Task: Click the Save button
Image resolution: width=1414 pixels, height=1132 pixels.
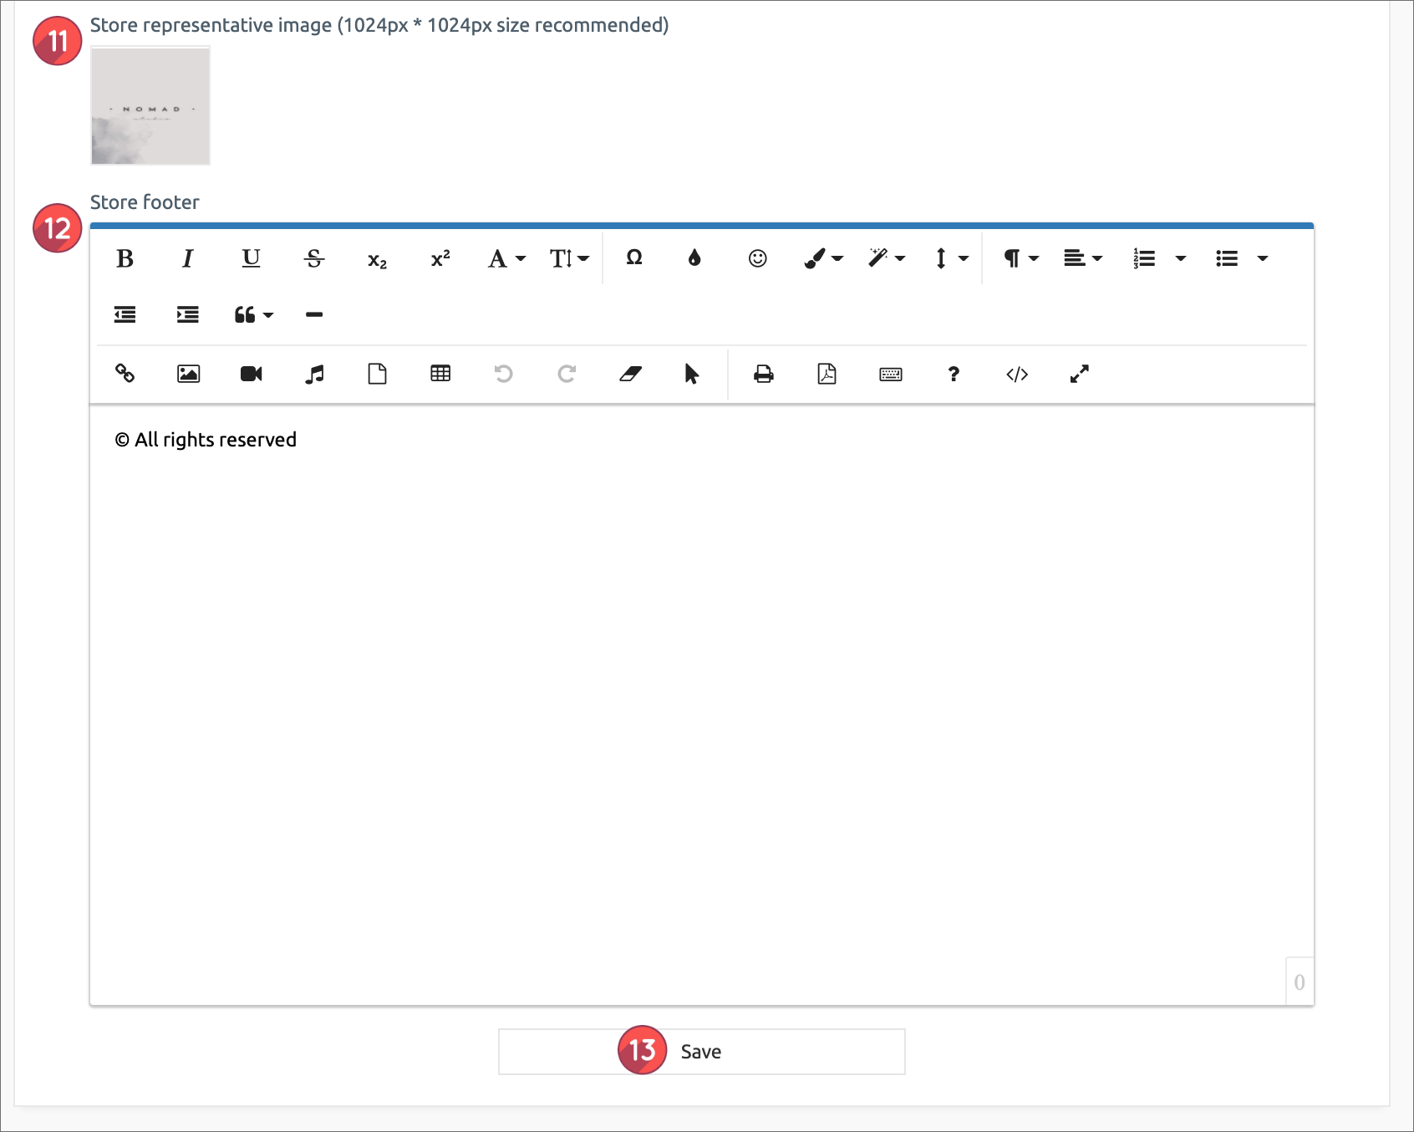Action: [x=701, y=1052]
